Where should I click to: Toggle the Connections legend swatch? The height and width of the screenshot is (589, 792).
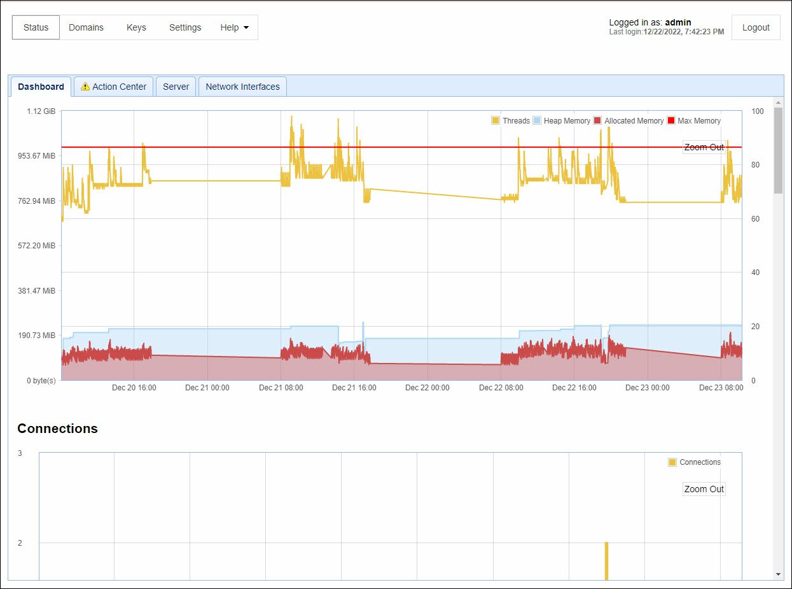click(x=672, y=462)
